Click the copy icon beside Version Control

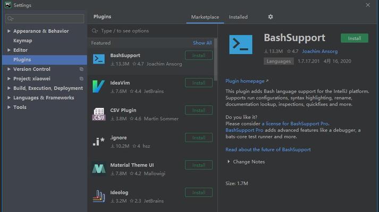pyautogui.click(x=81, y=69)
